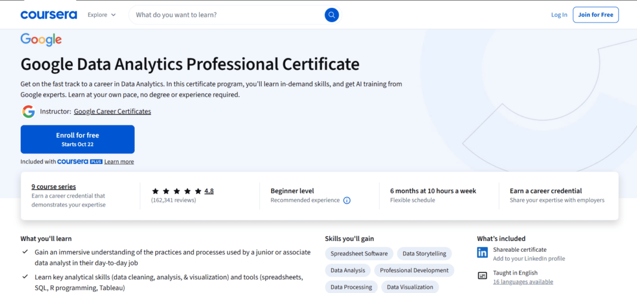The width and height of the screenshot is (637, 293).
Task: Click the 'Flexible schedule' text
Action: (x=412, y=201)
